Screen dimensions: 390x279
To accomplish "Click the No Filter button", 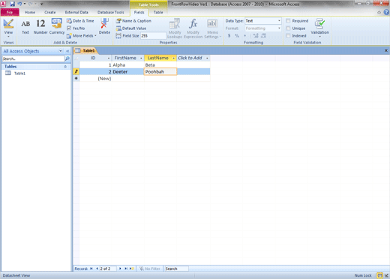I will [x=150, y=268].
